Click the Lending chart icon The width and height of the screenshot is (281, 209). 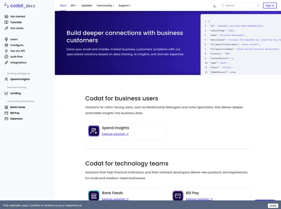pyautogui.click(x=6, y=93)
